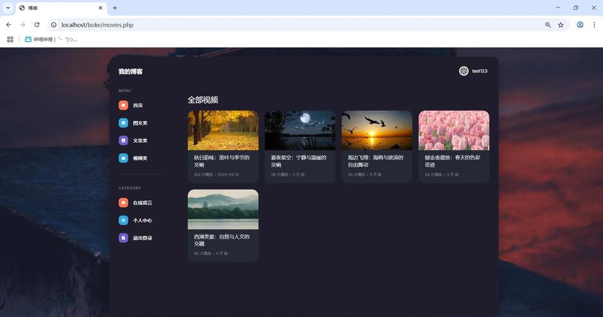Viewport: 603px width, 317px height.
Task: Open the West Lake video thumbnail
Action: coord(223,209)
